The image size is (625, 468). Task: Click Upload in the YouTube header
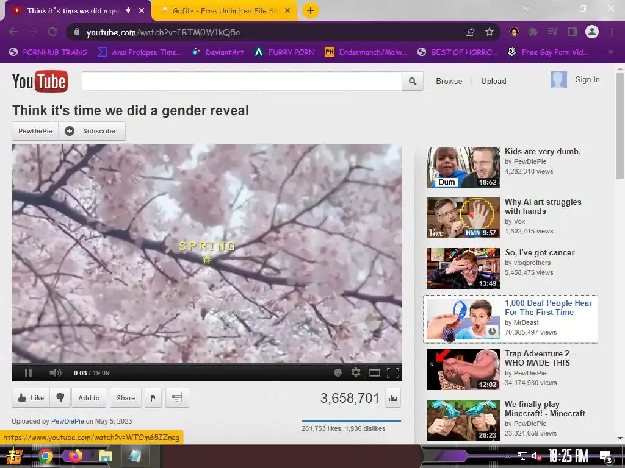[493, 81]
